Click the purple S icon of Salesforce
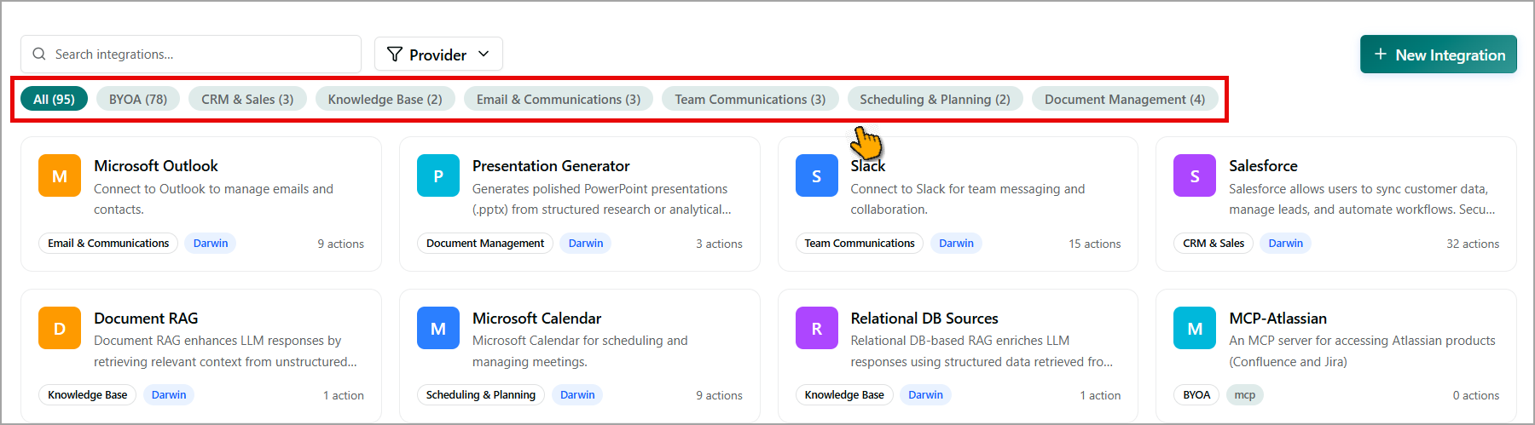 pyautogui.click(x=1195, y=175)
